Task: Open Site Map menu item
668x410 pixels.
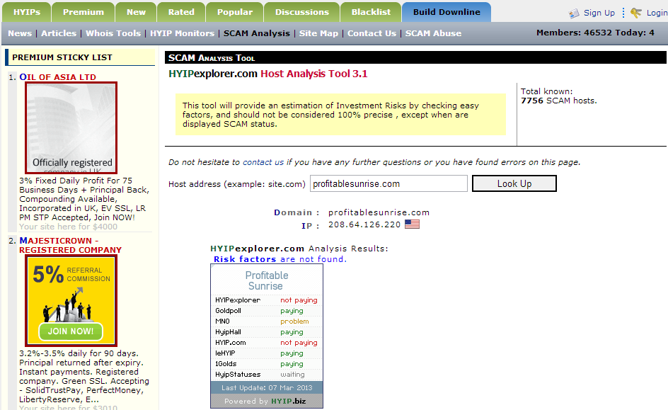Action: [x=318, y=33]
